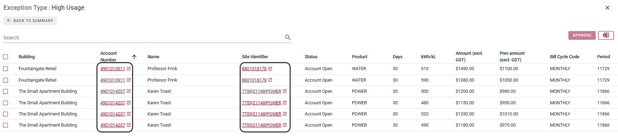Image resolution: width=618 pixels, height=136 pixels.
Task: Click the $1010.00 previous amount cell
Action: [509, 114]
